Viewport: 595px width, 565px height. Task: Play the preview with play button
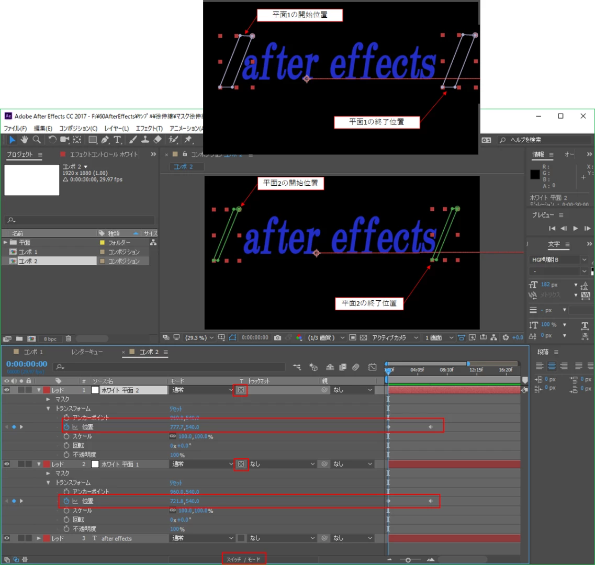(576, 228)
